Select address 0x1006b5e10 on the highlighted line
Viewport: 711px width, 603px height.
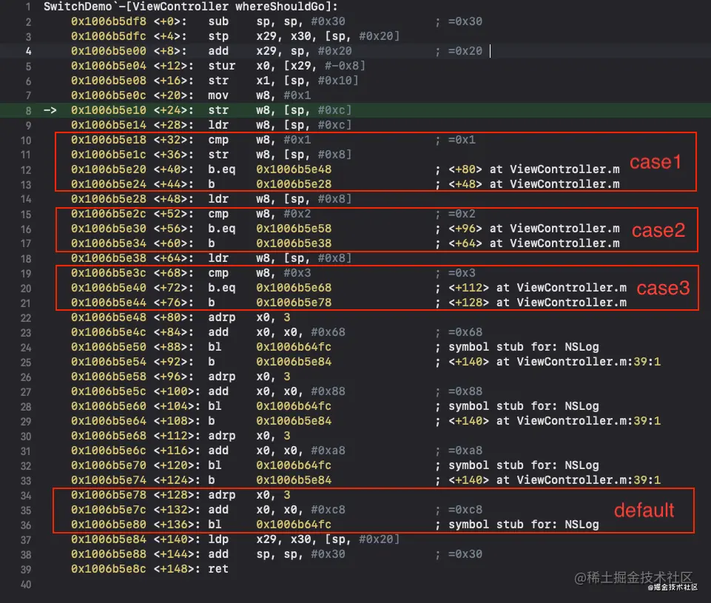(108, 110)
